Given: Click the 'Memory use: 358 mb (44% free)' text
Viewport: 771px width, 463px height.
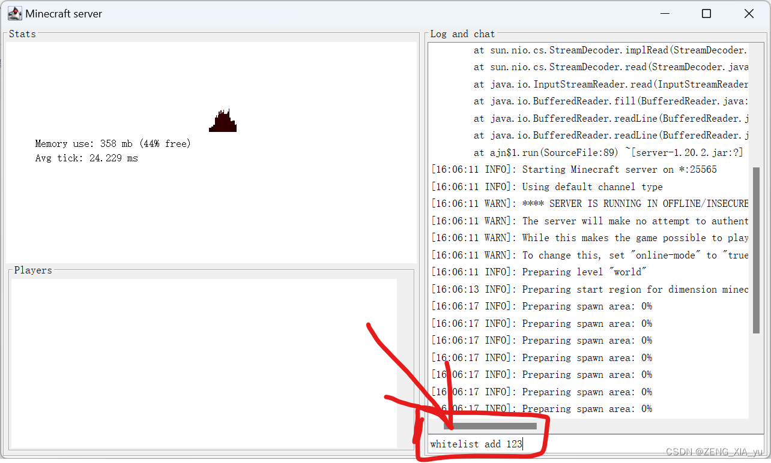Looking at the screenshot, I should click(x=113, y=144).
